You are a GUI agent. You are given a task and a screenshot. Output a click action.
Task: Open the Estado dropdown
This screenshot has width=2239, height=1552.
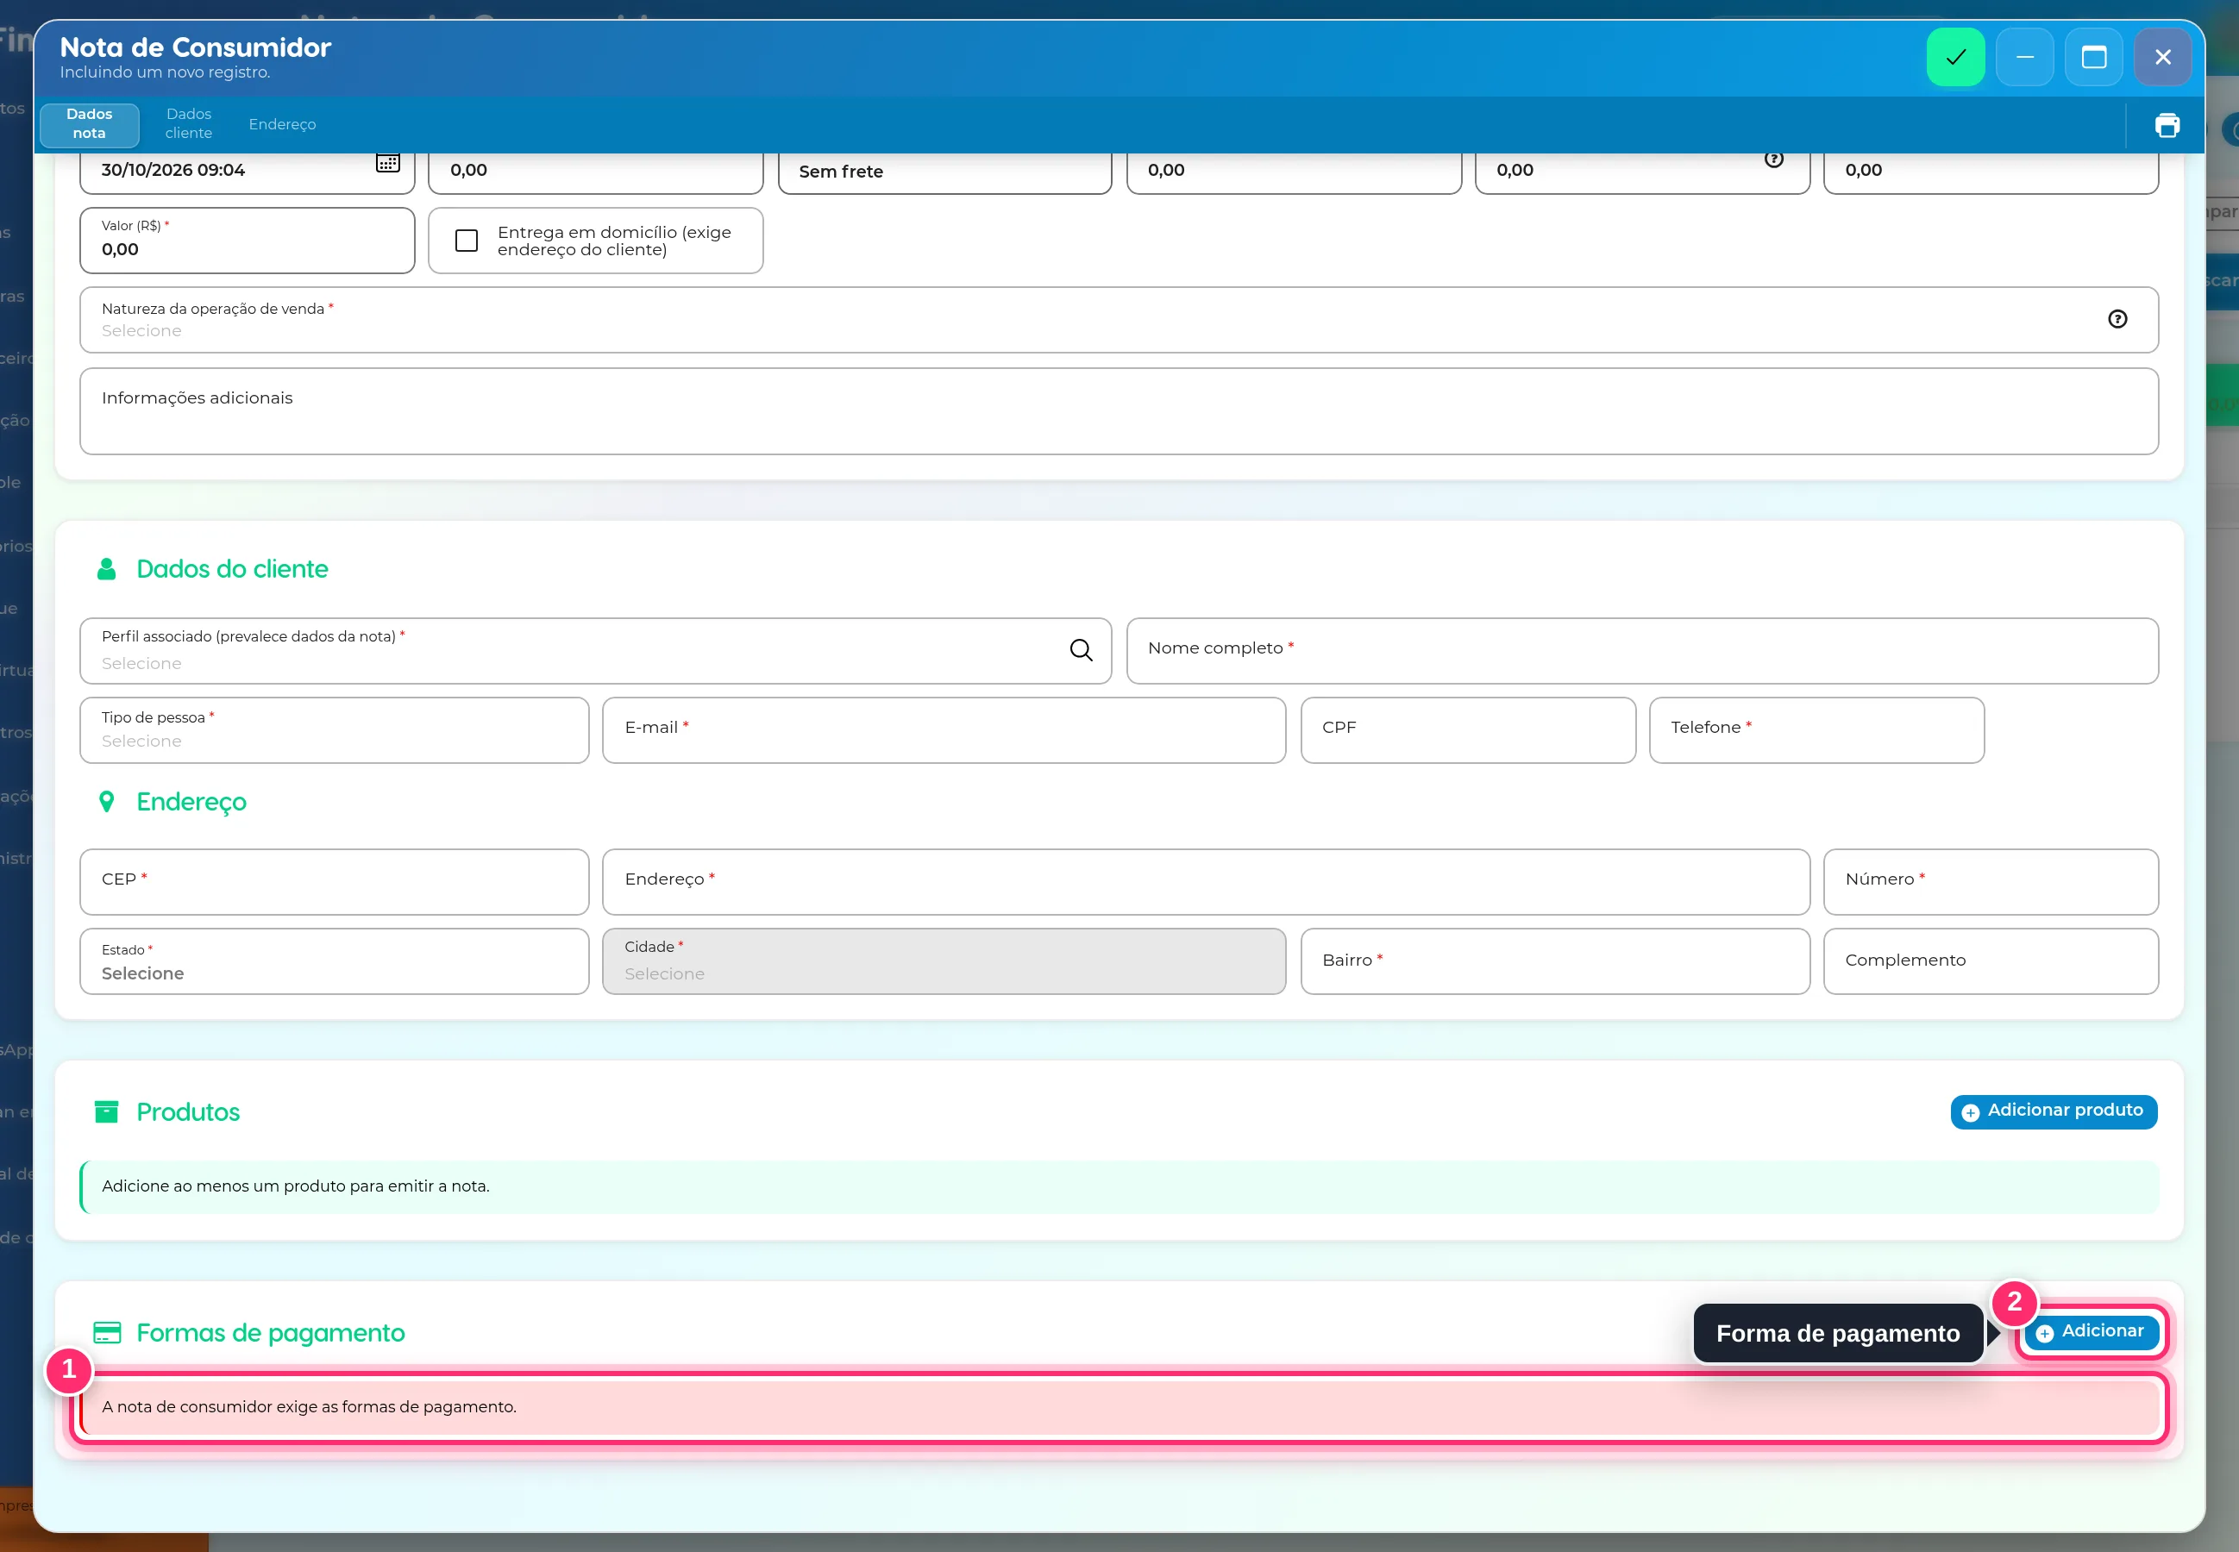[x=334, y=961]
